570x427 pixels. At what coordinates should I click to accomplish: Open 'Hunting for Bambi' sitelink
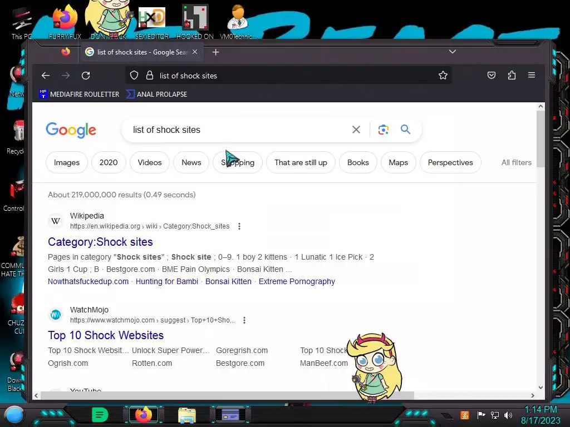[167, 281]
